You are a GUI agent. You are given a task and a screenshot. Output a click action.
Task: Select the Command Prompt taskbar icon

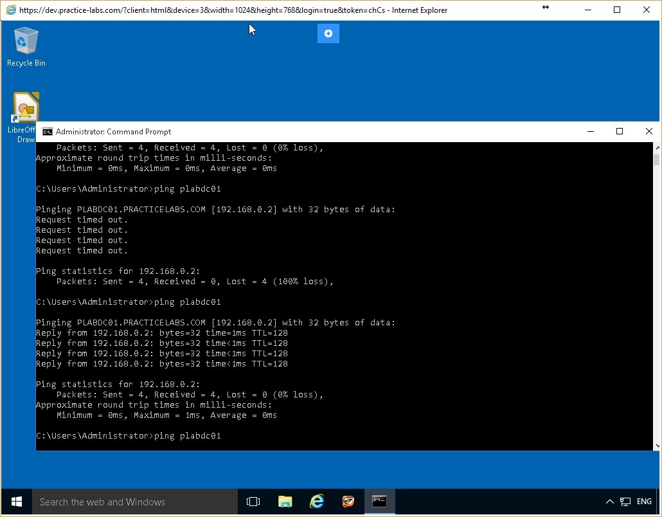379,502
